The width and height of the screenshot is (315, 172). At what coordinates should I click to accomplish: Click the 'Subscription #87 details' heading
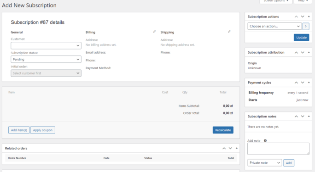pyautogui.click(x=38, y=22)
